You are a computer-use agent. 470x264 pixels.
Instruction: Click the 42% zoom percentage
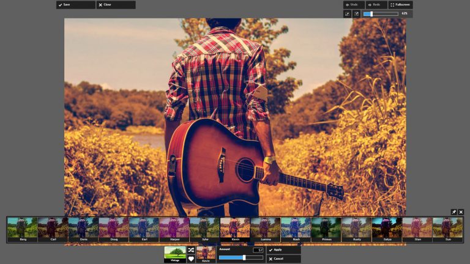point(405,13)
